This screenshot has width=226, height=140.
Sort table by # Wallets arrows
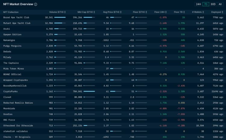coord(205,12)
